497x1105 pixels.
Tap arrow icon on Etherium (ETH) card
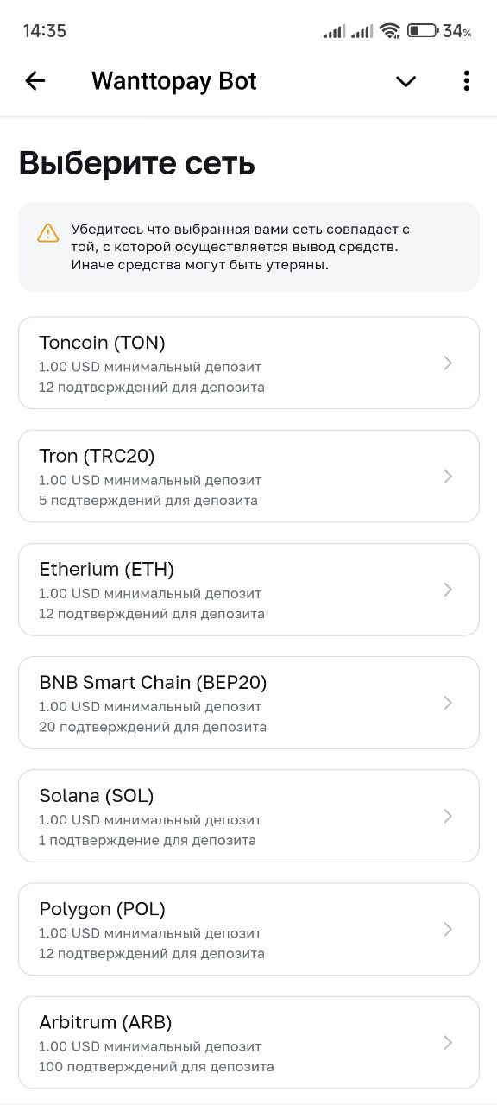click(448, 590)
